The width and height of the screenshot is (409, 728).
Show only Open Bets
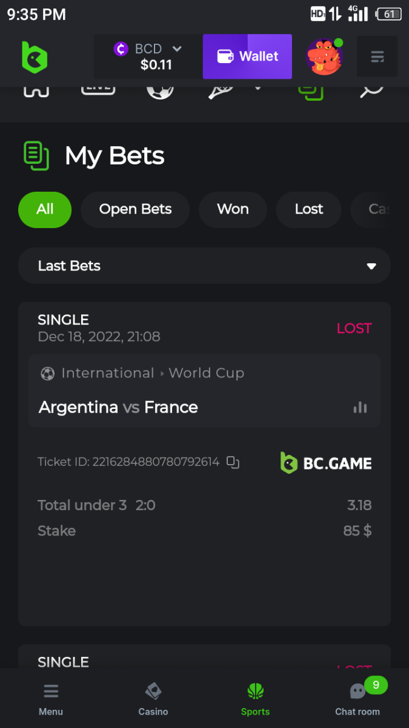tap(135, 209)
